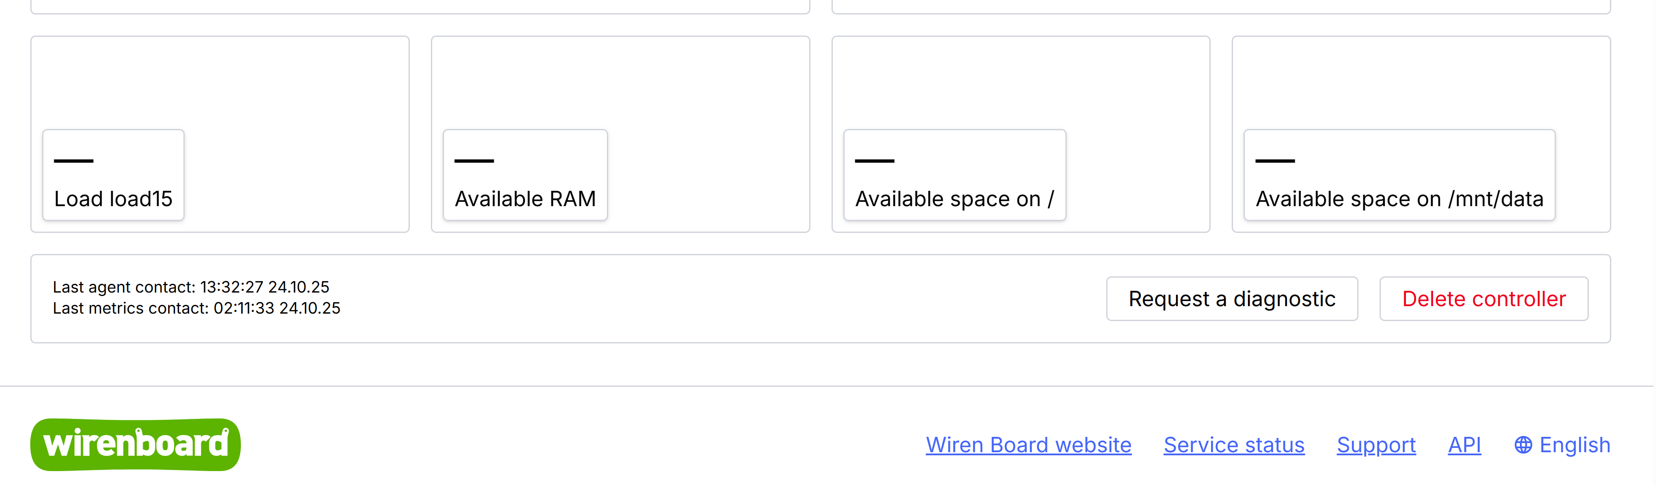The height and width of the screenshot is (486, 1656).
Task: Click the globe language icon
Action: point(1522,445)
